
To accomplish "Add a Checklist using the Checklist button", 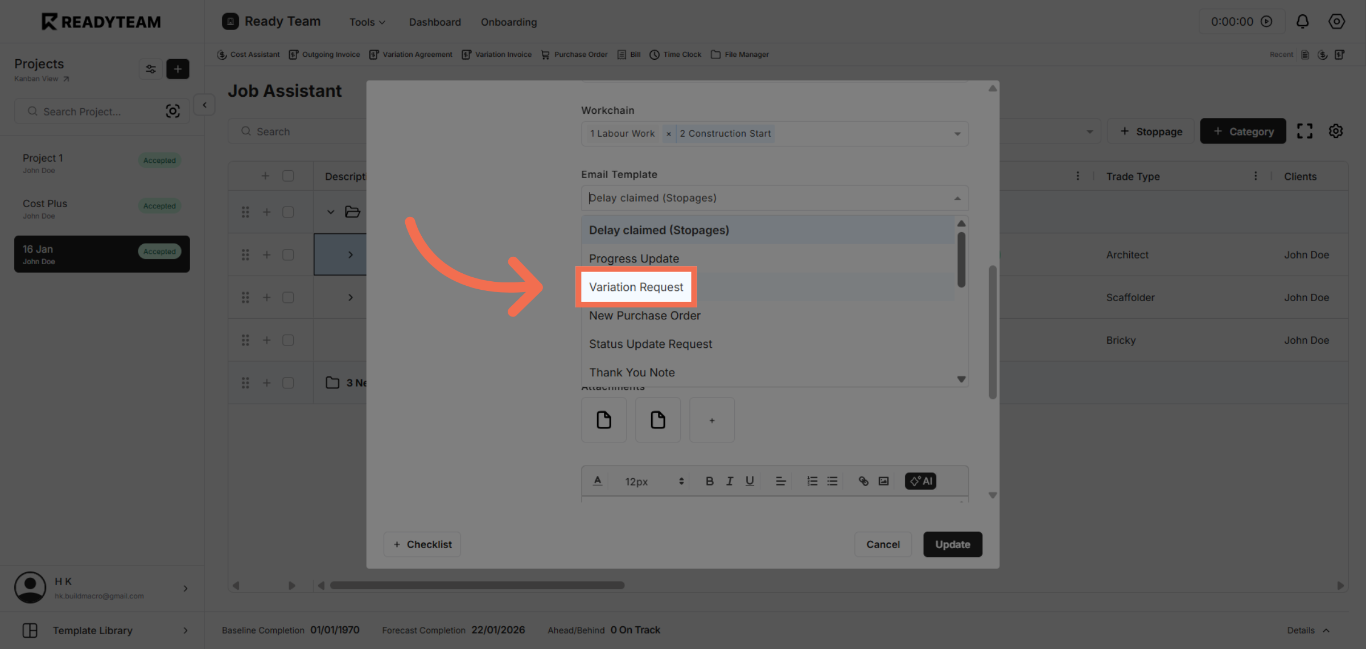I will click(422, 544).
